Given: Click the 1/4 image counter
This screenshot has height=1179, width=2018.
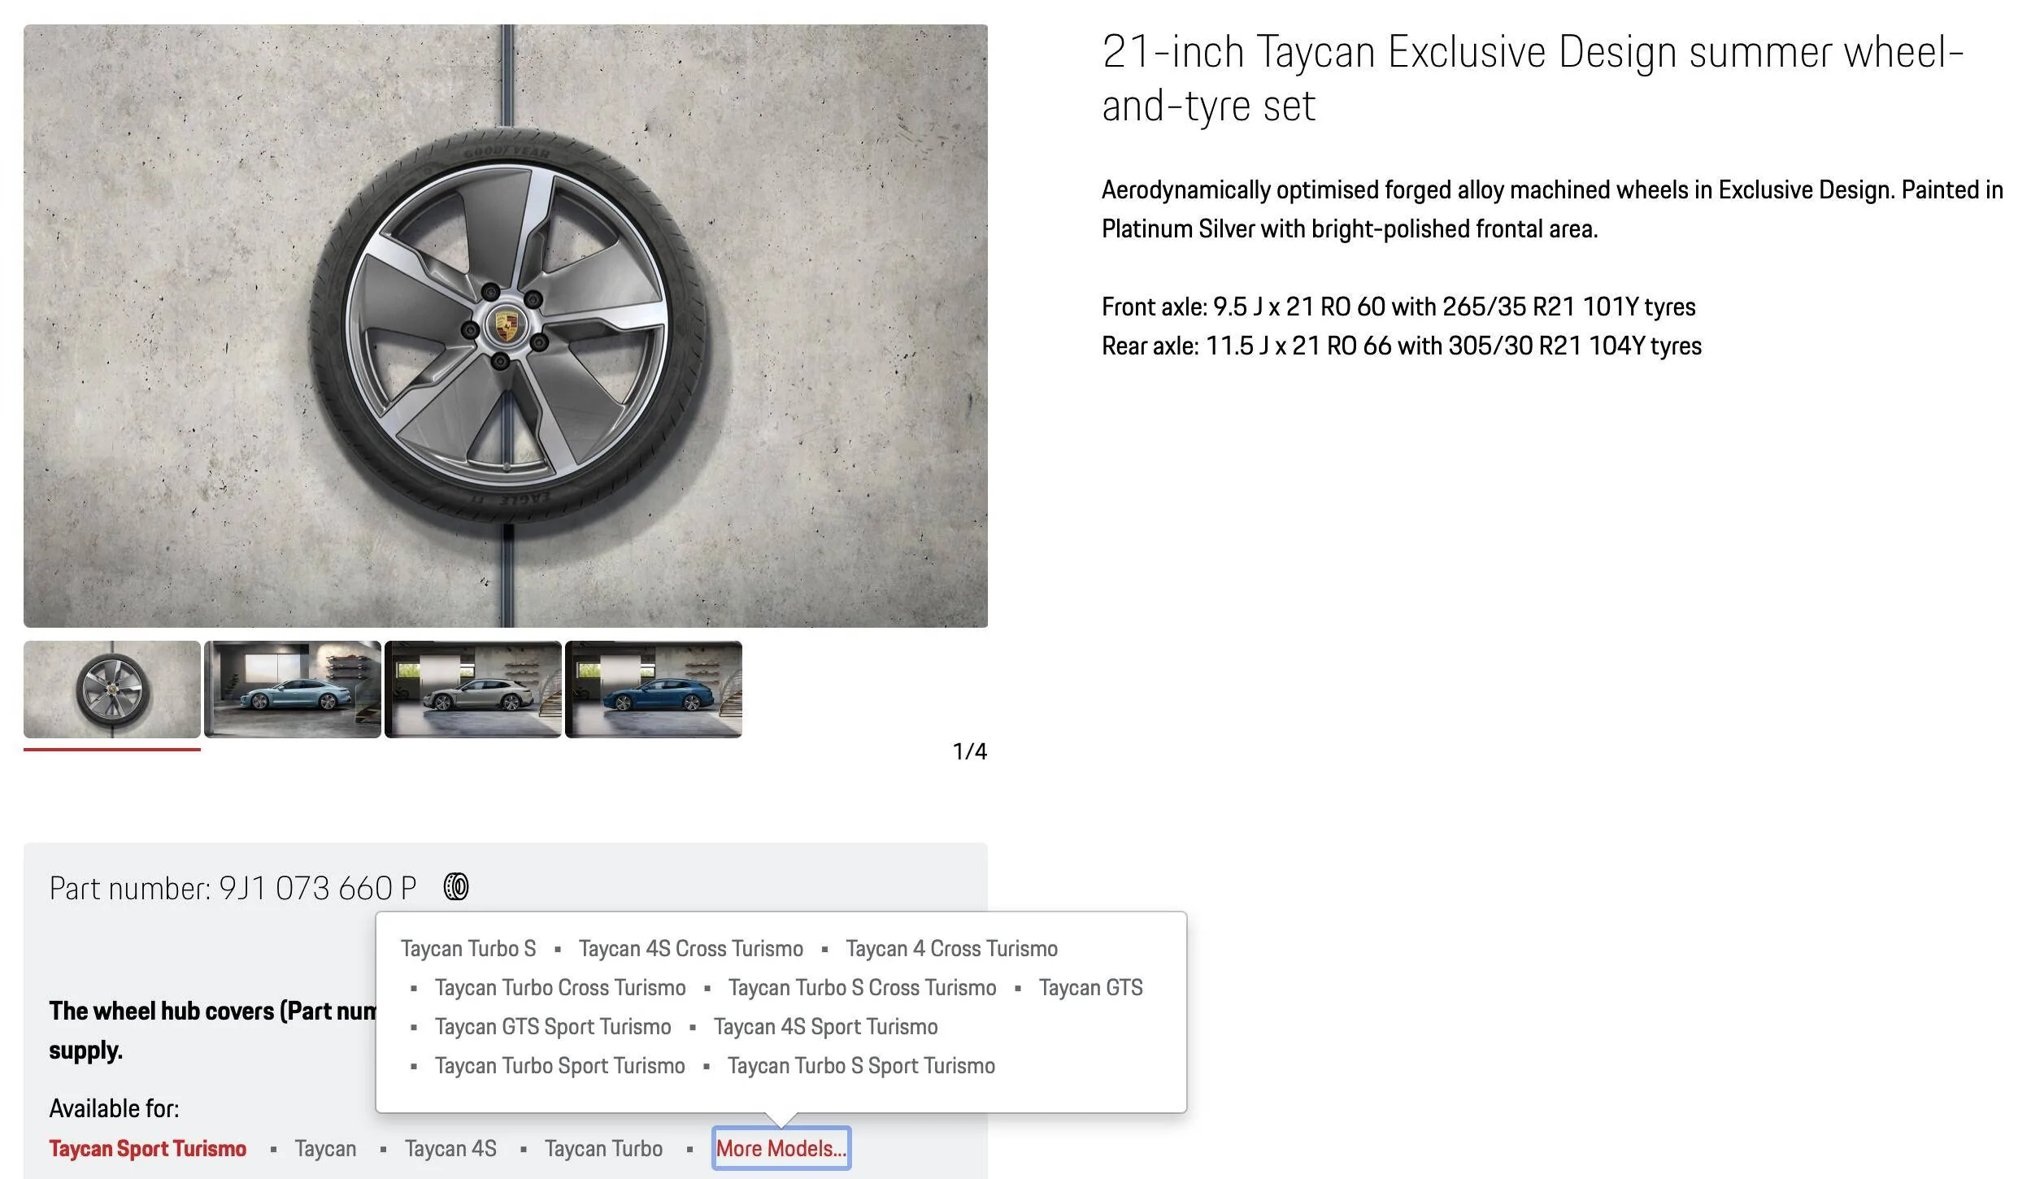Looking at the screenshot, I should 969,751.
